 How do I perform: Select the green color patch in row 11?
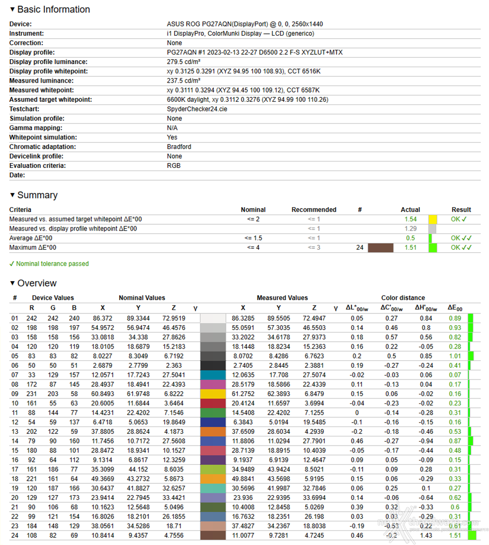click(x=213, y=413)
